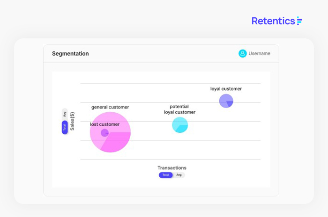The height and width of the screenshot is (217, 328).
Task: Set Sales axis to Total
Action: (x=65, y=127)
